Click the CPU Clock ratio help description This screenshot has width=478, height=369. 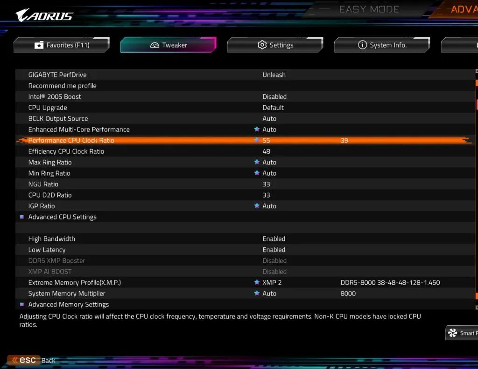click(220, 321)
